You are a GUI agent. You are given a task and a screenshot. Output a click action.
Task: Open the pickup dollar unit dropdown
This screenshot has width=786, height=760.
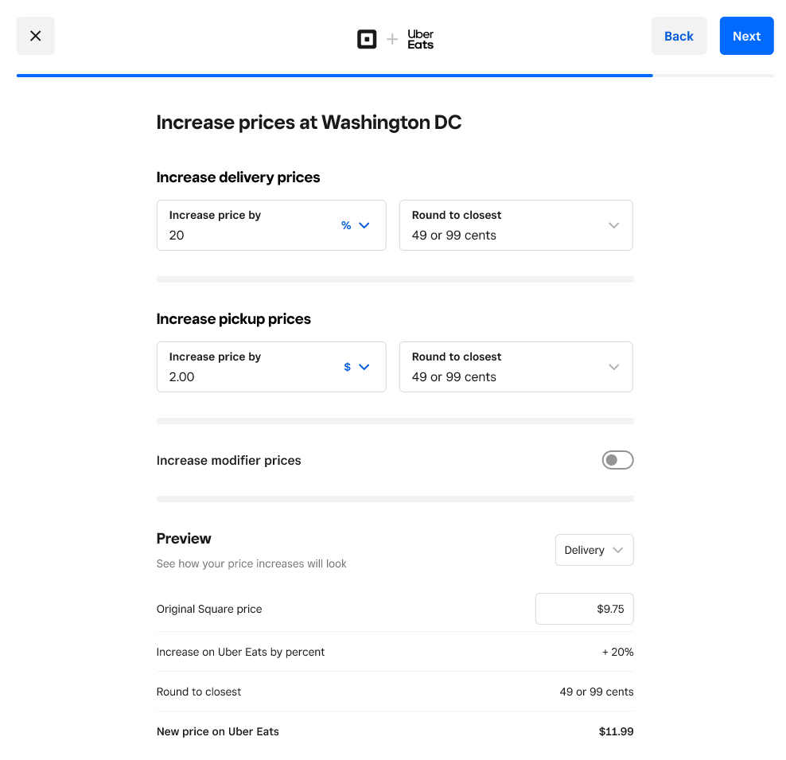tap(356, 367)
